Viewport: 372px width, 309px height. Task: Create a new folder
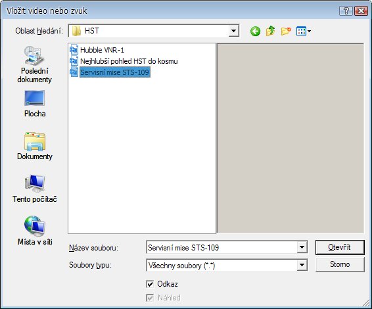click(x=286, y=31)
